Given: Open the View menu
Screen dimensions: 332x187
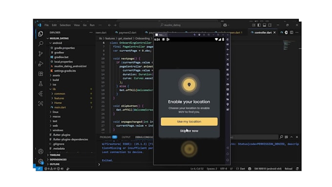Looking at the screenshot, I should pos(77,25).
